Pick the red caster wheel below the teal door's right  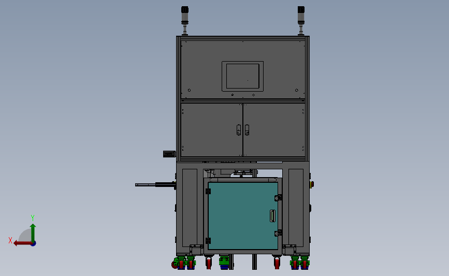pos(277,263)
